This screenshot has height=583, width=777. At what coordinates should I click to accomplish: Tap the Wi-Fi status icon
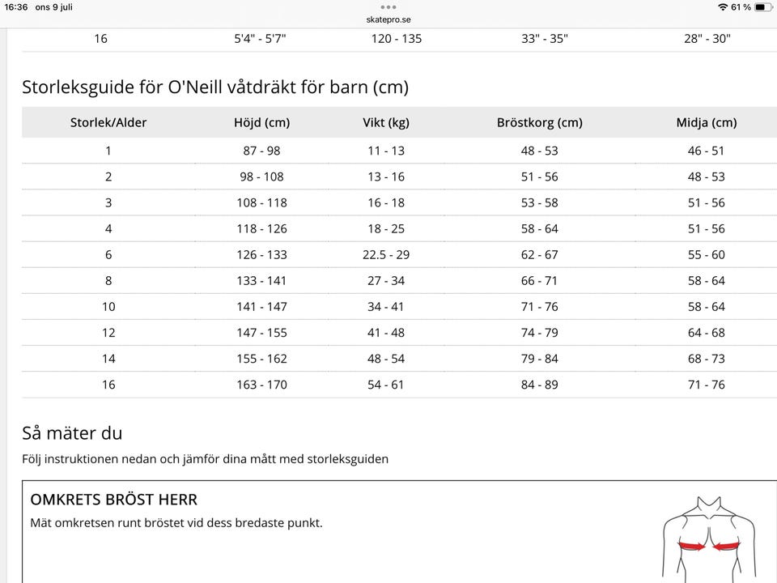pos(722,7)
